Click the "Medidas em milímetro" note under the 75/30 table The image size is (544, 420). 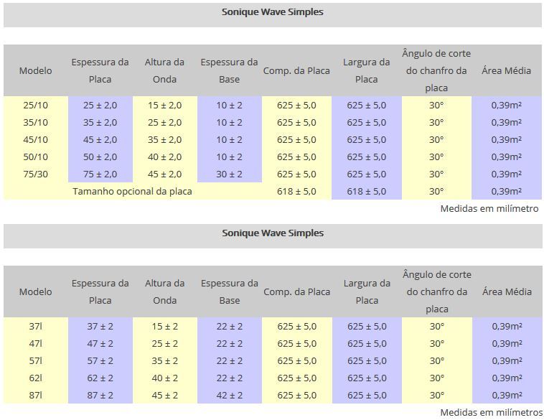tap(489, 208)
